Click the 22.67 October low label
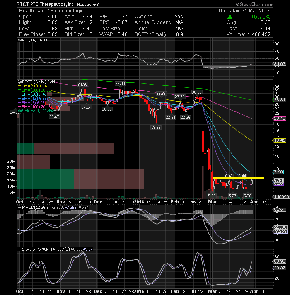This screenshot has height=295, width=290. pyautogui.click(x=54, y=117)
